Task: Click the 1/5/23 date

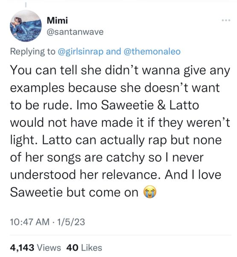Action: point(71,222)
